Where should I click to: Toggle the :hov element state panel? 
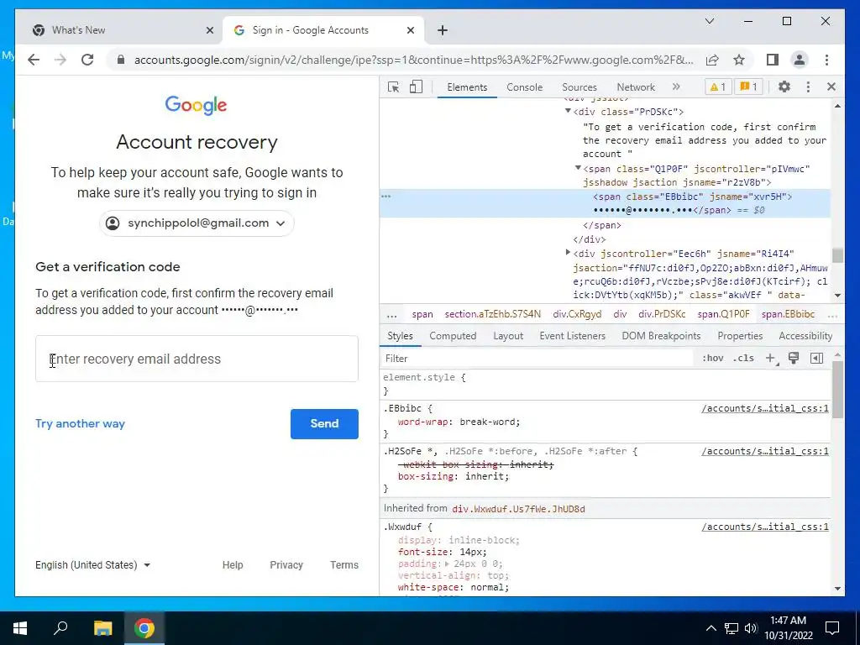[712, 358]
